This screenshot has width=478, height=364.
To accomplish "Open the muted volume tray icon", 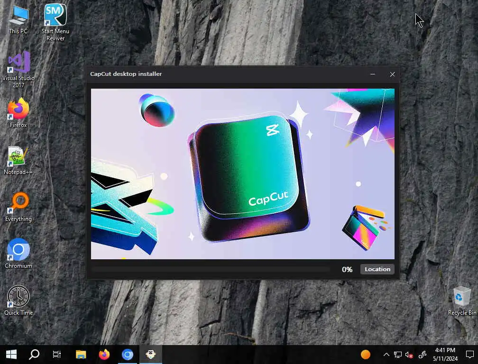I will [409, 355].
